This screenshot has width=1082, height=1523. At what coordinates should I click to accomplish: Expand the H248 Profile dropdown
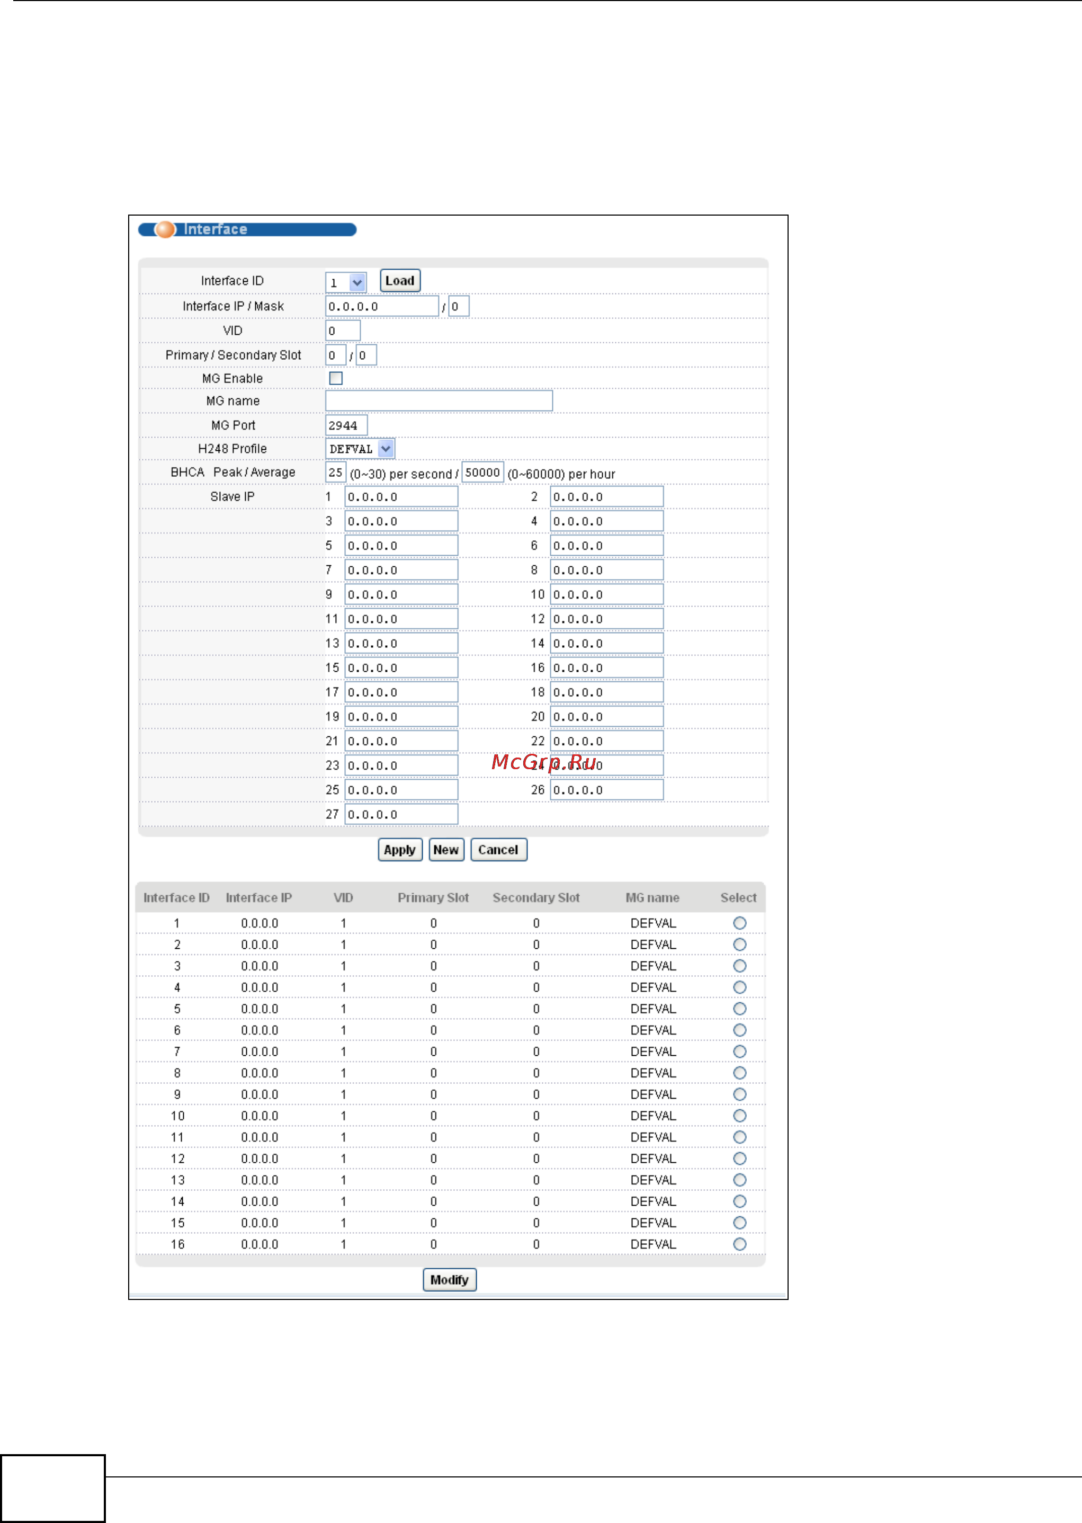point(360,449)
